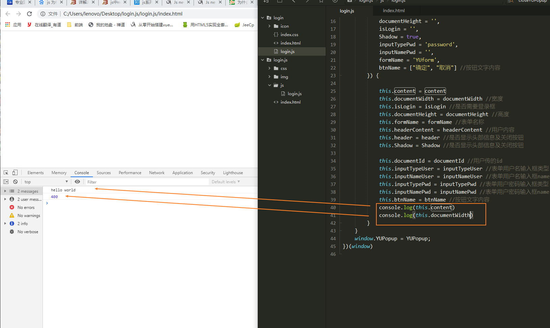This screenshot has height=328, width=550.
Task: Click the browser address bar URL
Action: [123, 14]
